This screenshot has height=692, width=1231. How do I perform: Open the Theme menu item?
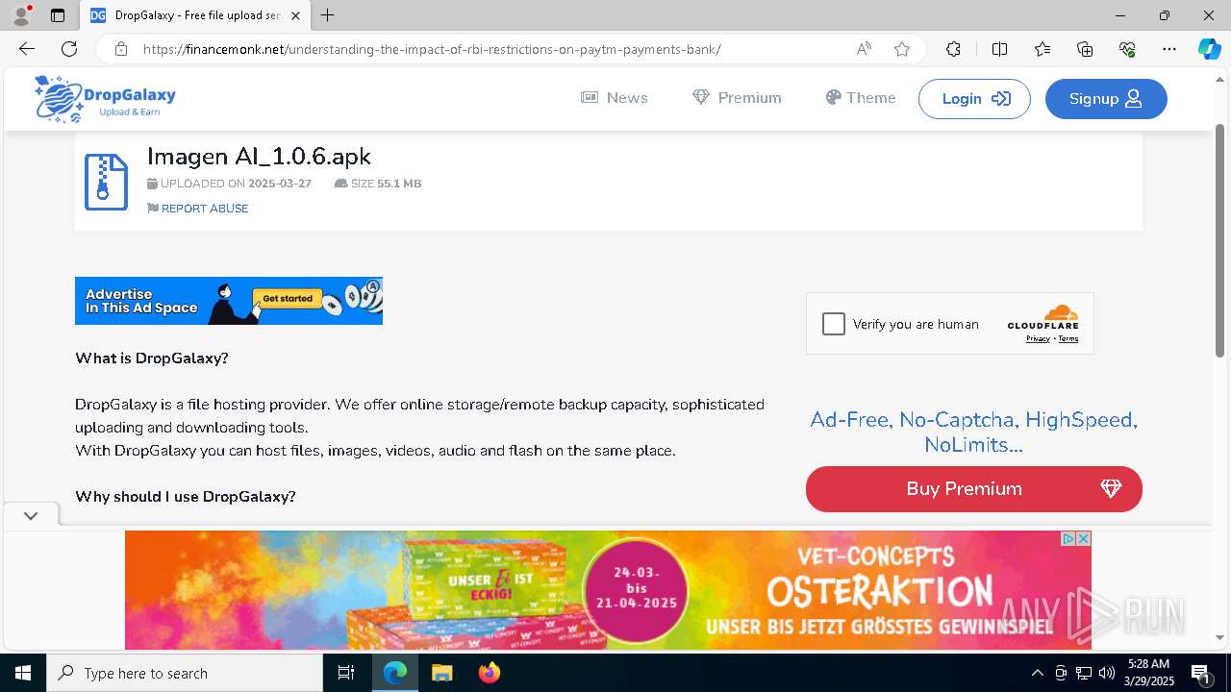[860, 98]
